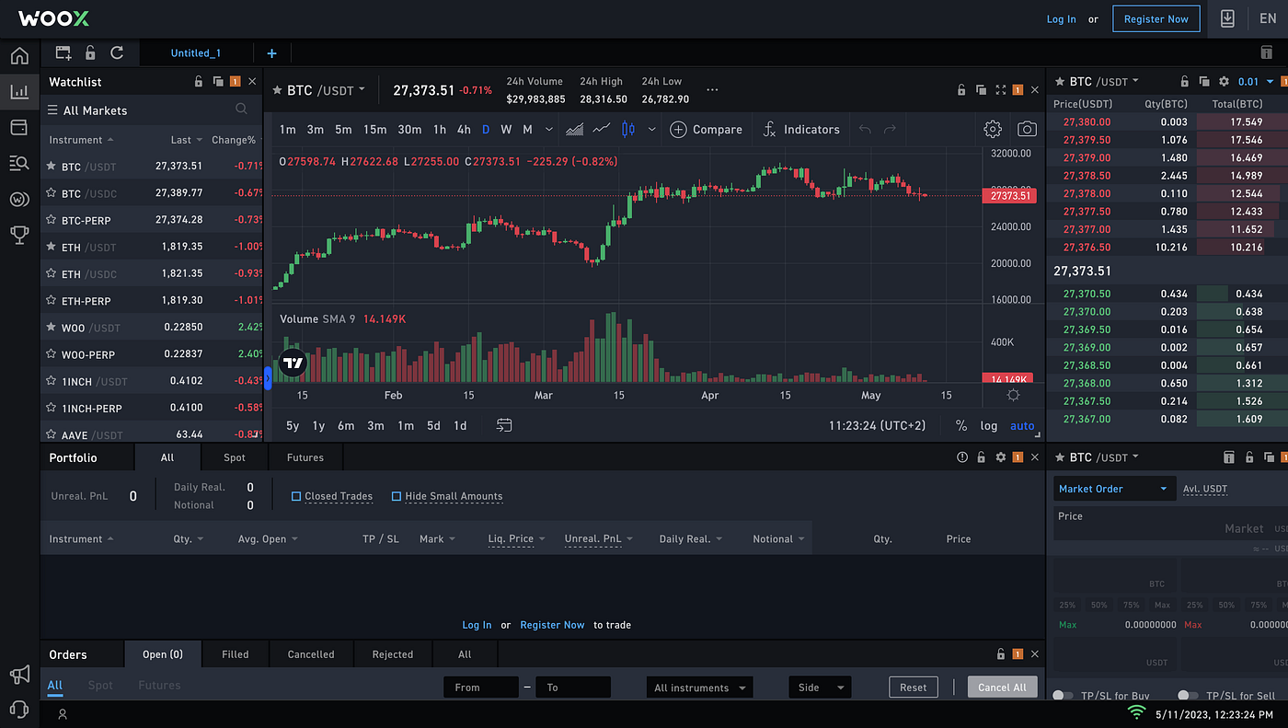Toggle log scale on the chart
The height and width of the screenshot is (728, 1288).
989,426
